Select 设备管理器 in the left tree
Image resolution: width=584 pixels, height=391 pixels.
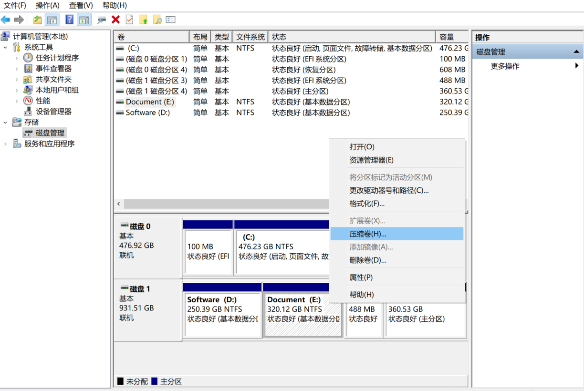[x=53, y=112]
